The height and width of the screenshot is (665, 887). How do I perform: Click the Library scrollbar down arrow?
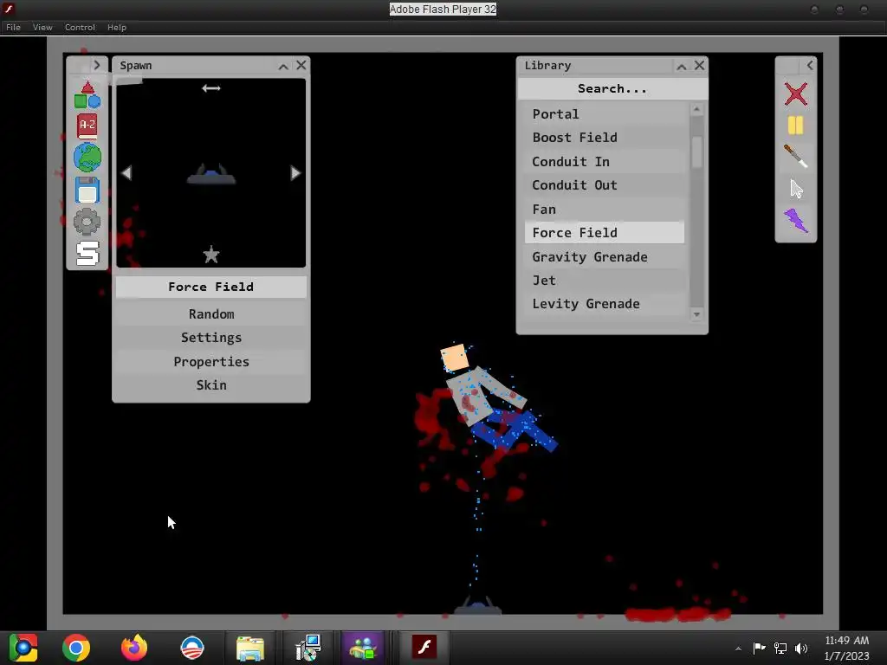[x=696, y=314]
